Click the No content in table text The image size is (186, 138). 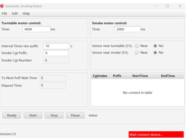137,93
